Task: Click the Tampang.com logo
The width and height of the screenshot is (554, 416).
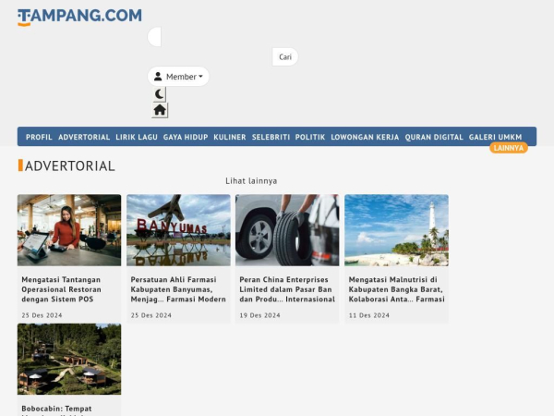Action: coord(79,16)
